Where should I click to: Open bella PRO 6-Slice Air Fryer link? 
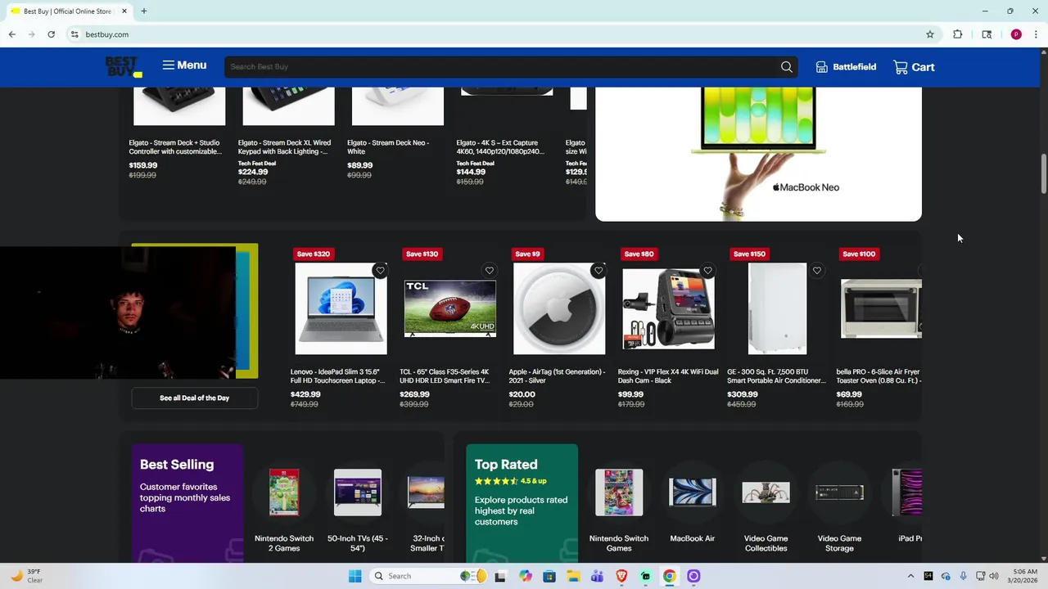click(879, 376)
